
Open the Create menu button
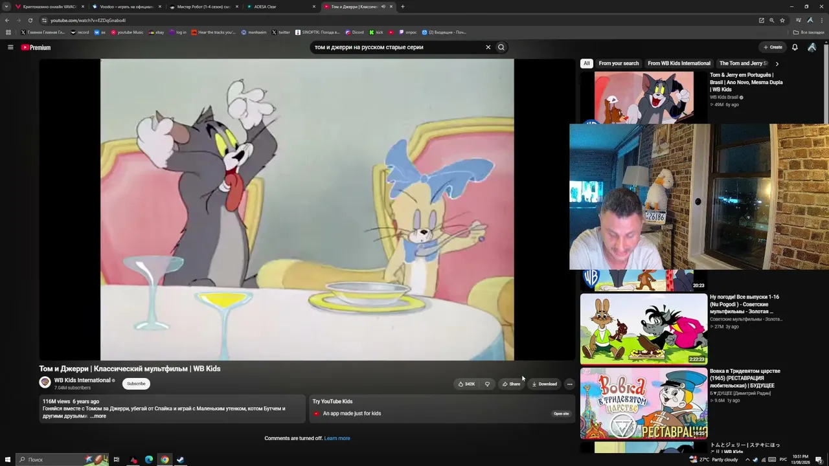pos(773,47)
